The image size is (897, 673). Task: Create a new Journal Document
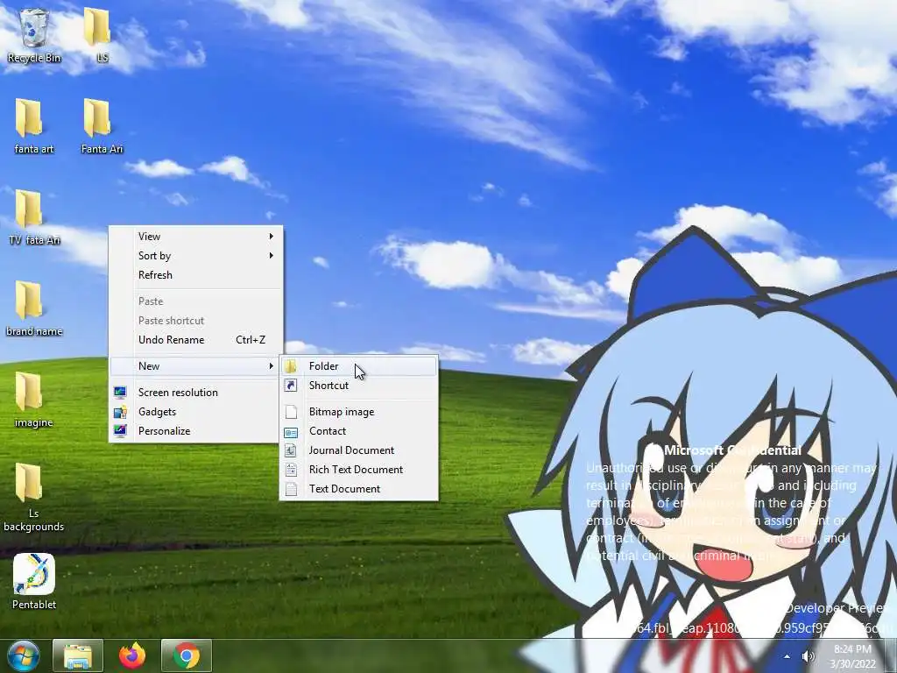pyautogui.click(x=358, y=450)
